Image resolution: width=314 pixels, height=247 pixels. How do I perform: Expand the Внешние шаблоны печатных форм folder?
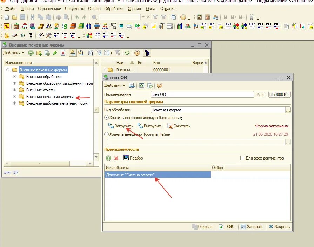point(14,103)
